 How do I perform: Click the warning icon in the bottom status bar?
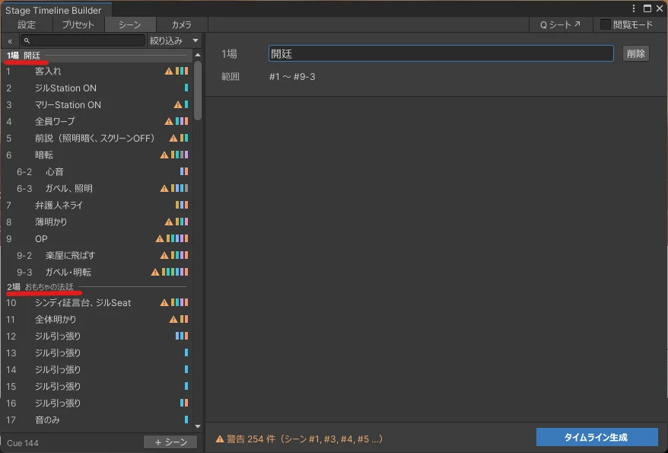[220, 439]
